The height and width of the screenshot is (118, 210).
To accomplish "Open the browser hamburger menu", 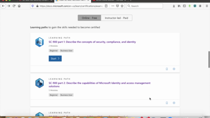I will pyautogui.click(x=207, y=6).
